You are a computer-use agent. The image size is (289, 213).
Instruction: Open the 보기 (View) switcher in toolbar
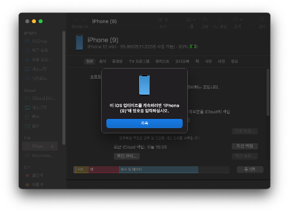click(x=163, y=20)
